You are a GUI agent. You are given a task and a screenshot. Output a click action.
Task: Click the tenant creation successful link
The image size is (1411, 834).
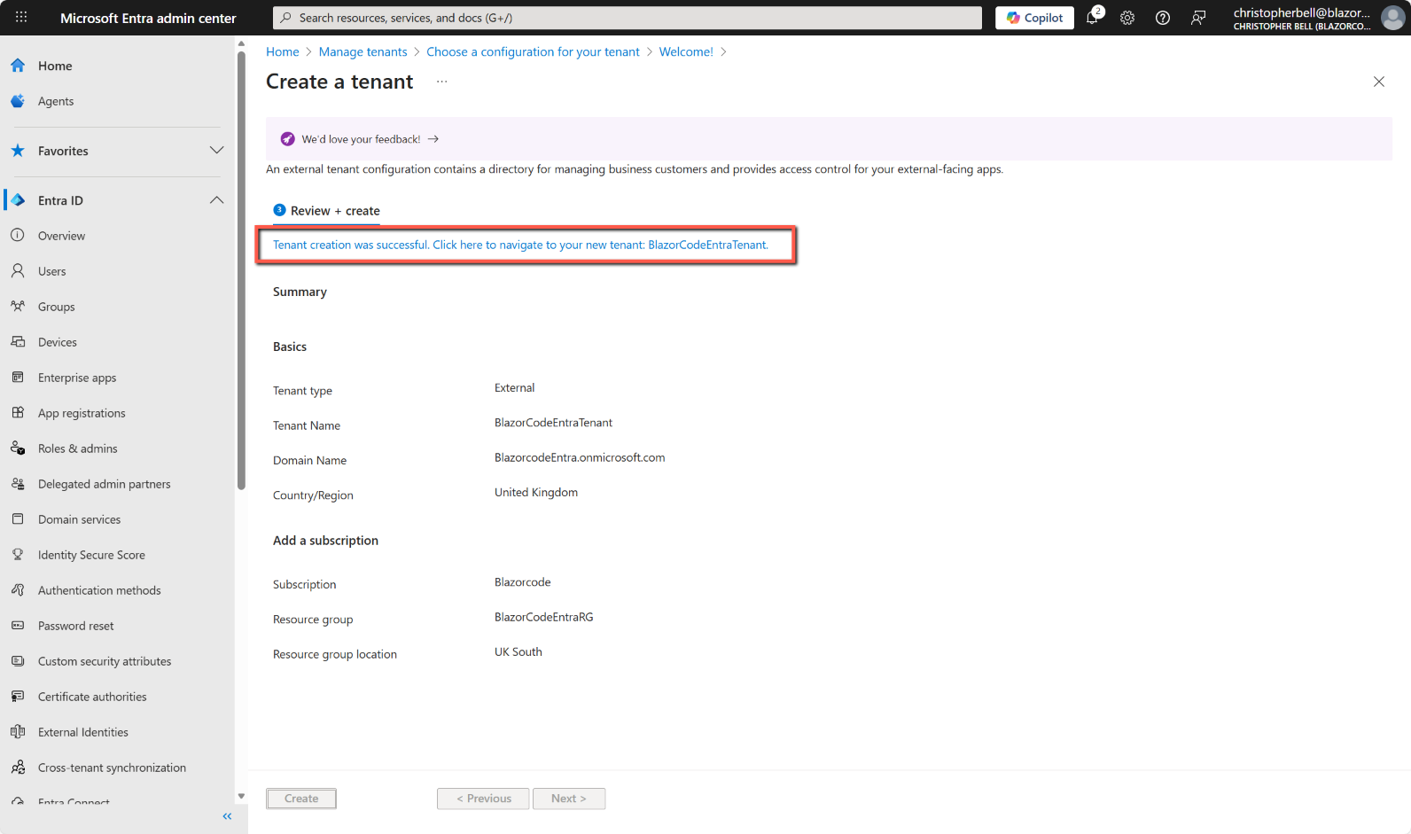pyautogui.click(x=520, y=245)
